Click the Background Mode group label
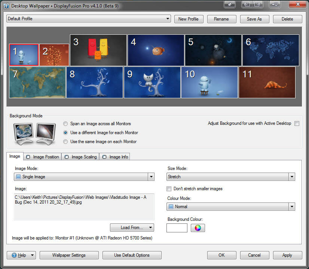The height and width of the screenshot is (269, 309). 26,116
